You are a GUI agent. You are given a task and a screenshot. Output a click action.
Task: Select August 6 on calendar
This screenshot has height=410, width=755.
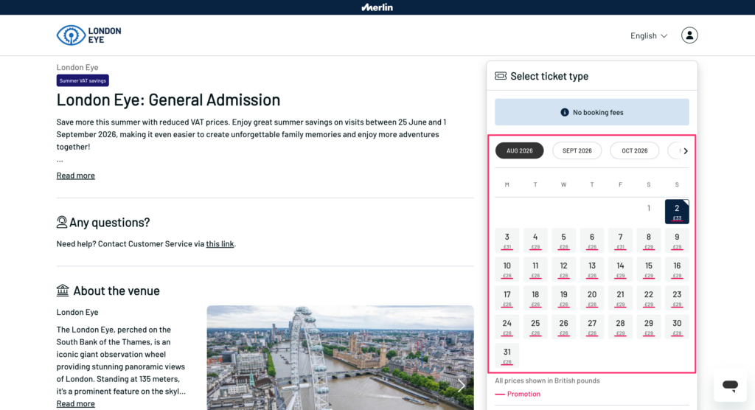point(592,240)
